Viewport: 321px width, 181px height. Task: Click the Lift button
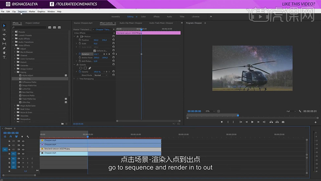(271, 122)
